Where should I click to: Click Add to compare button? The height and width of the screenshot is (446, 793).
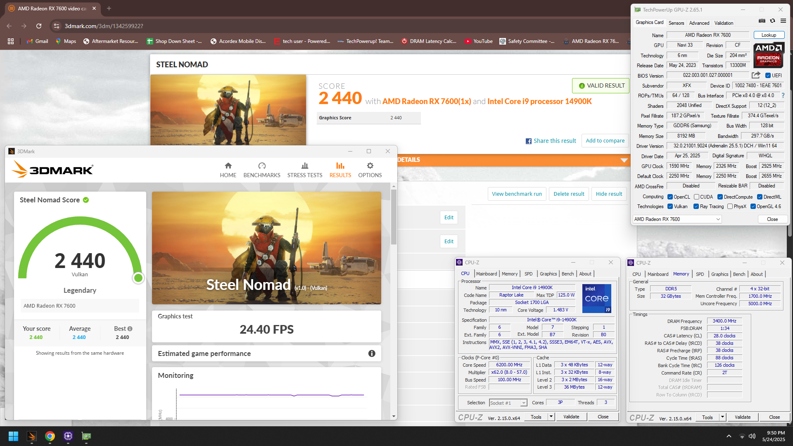point(605,141)
